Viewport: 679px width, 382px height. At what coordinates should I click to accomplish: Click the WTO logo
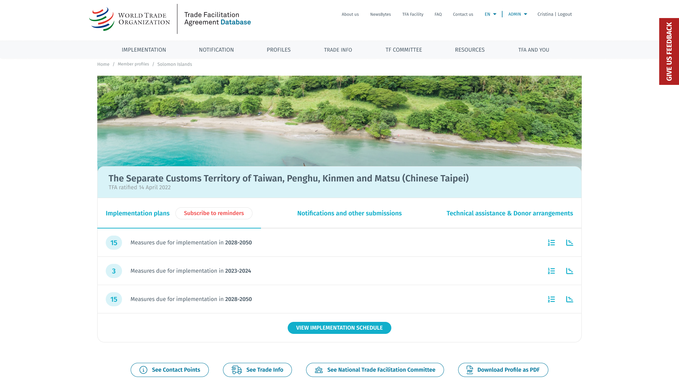(129, 19)
